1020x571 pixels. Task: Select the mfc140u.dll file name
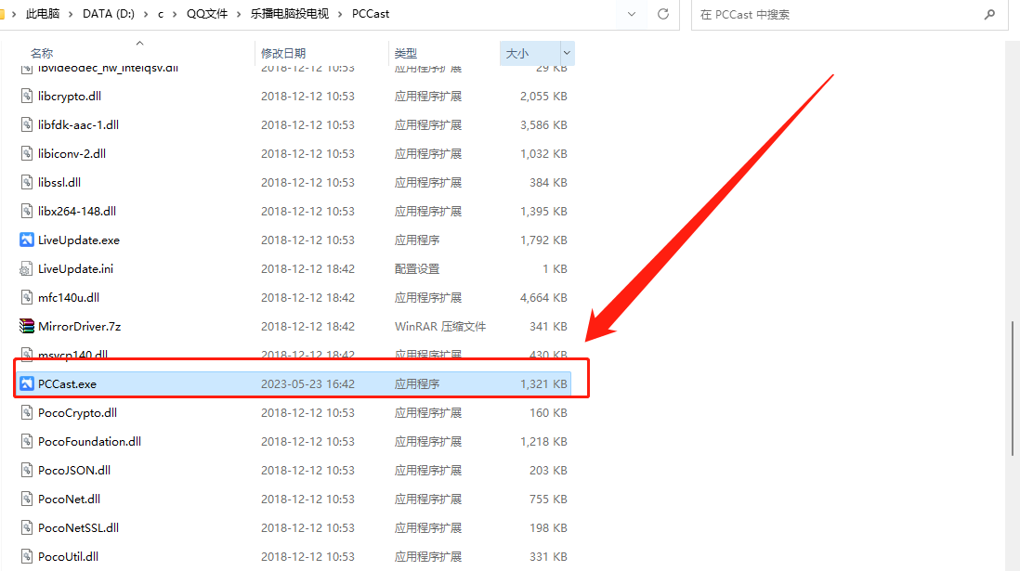(x=69, y=297)
